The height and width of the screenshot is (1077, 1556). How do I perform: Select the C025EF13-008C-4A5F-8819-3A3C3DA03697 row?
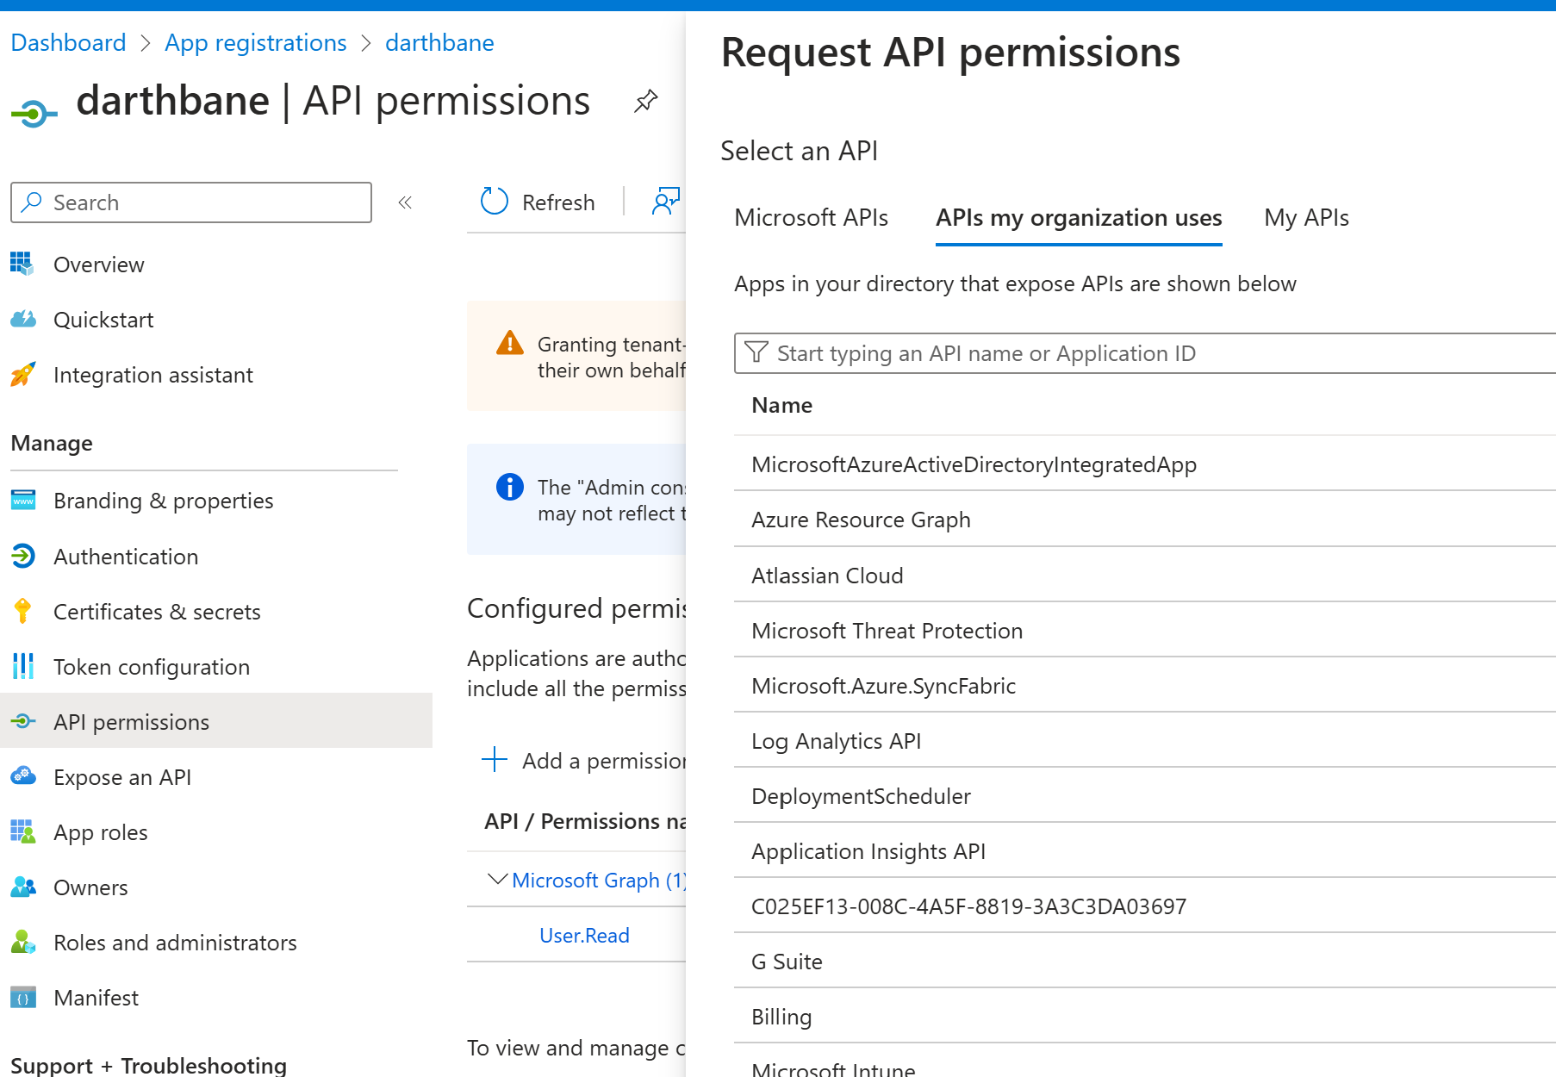(x=1145, y=906)
